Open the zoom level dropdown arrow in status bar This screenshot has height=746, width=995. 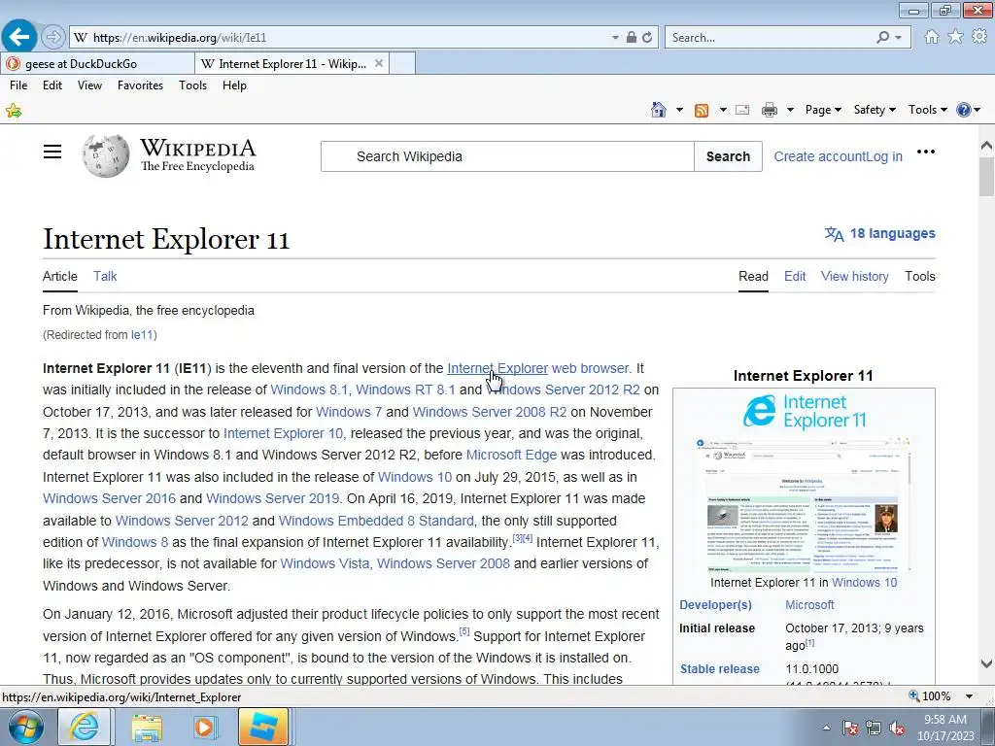click(969, 696)
